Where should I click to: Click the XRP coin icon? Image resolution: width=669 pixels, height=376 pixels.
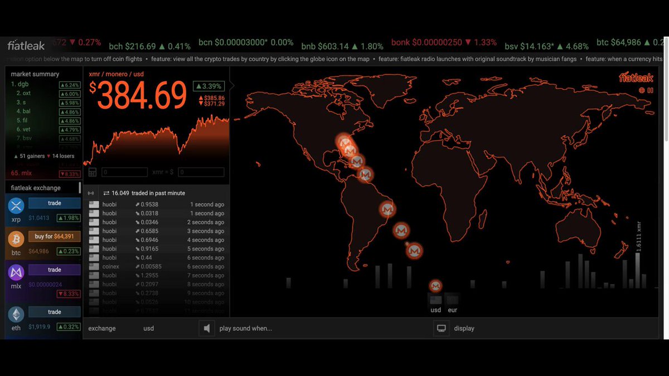click(16, 206)
